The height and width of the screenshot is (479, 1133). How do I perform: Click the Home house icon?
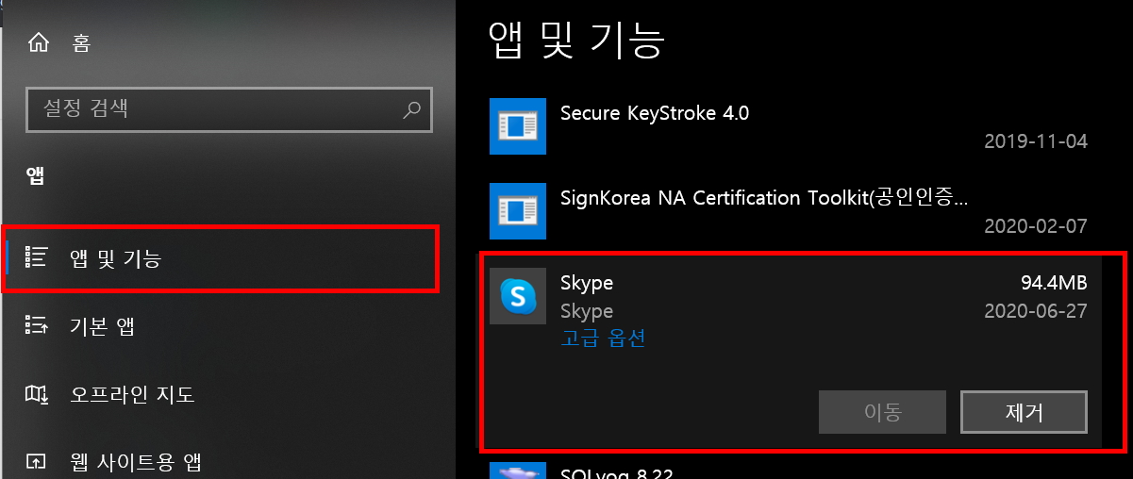pyautogui.click(x=38, y=43)
